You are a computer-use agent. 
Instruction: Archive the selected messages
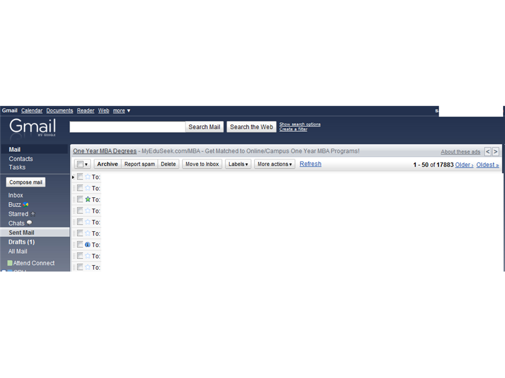pyautogui.click(x=107, y=164)
